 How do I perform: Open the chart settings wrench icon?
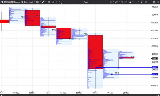[141, 2]
